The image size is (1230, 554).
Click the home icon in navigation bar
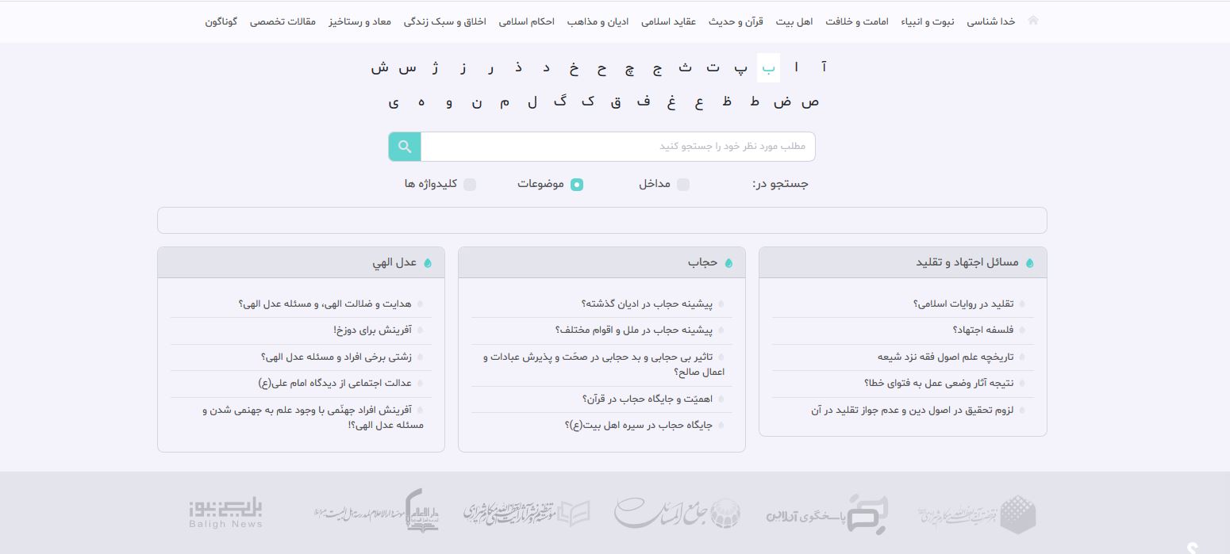[1032, 21]
